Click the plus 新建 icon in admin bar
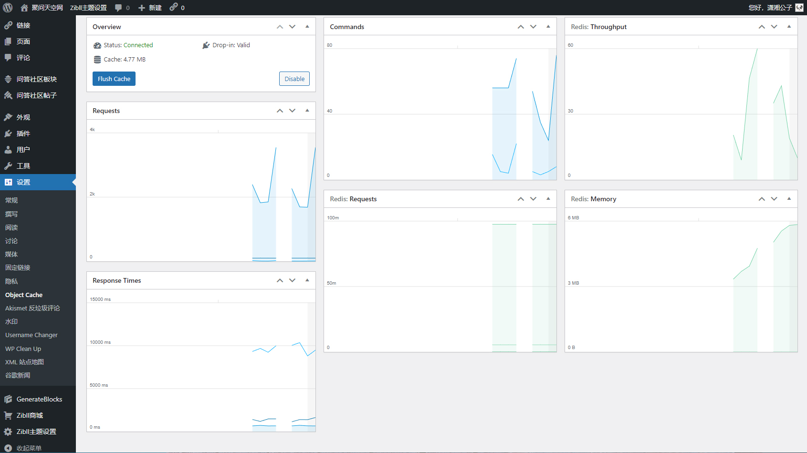807x453 pixels. (142, 8)
